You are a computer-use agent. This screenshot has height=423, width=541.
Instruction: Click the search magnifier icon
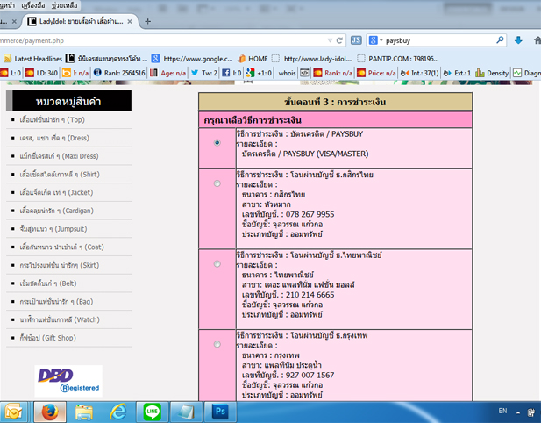pos(500,40)
